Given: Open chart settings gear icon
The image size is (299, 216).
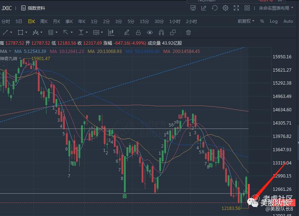Looking at the screenshot, I should 226,8.
